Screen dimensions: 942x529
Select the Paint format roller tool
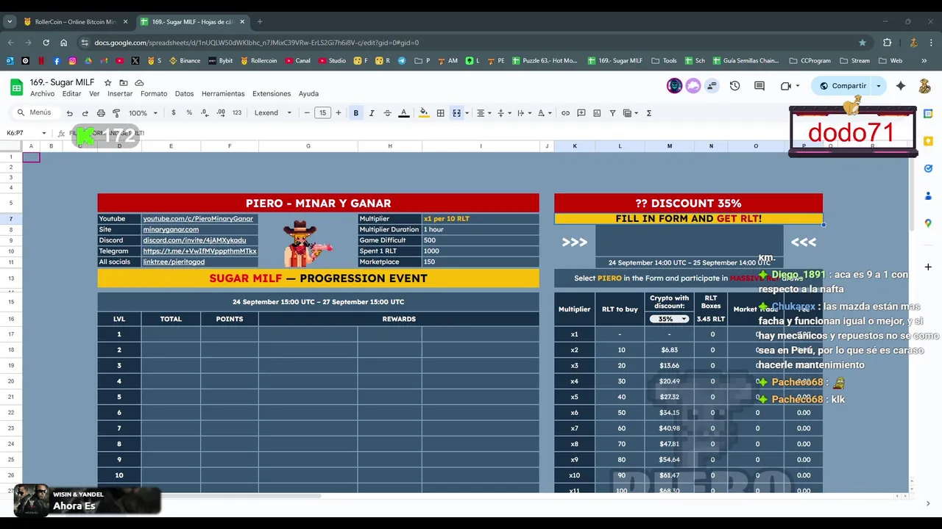(116, 113)
